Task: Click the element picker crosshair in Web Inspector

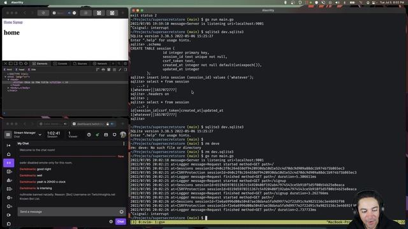Action: click(25, 64)
